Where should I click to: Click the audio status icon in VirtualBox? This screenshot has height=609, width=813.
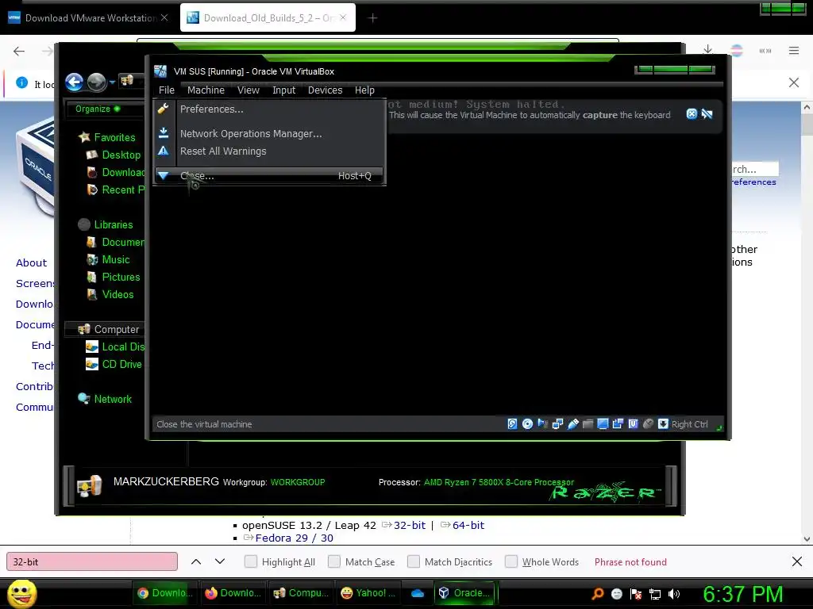(x=542, y=424)
